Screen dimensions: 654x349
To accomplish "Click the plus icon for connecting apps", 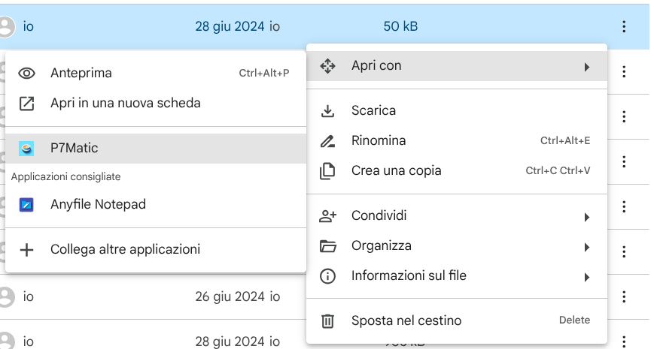I will pyautogui.click(x=27, y=249).
